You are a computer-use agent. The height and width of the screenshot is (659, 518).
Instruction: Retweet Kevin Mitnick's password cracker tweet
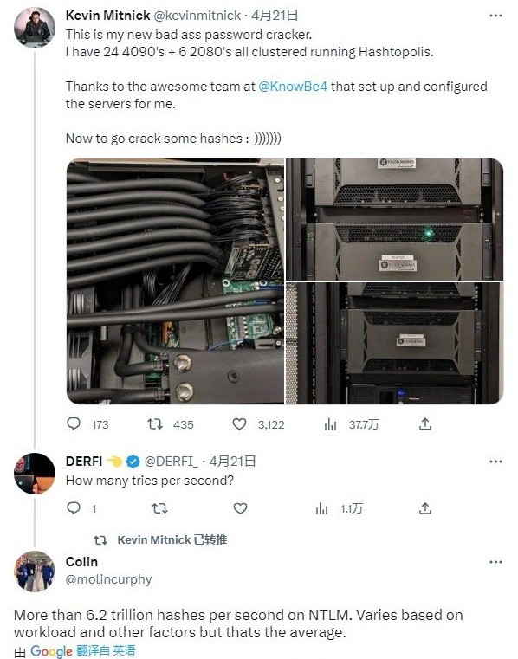pos(155,424)
